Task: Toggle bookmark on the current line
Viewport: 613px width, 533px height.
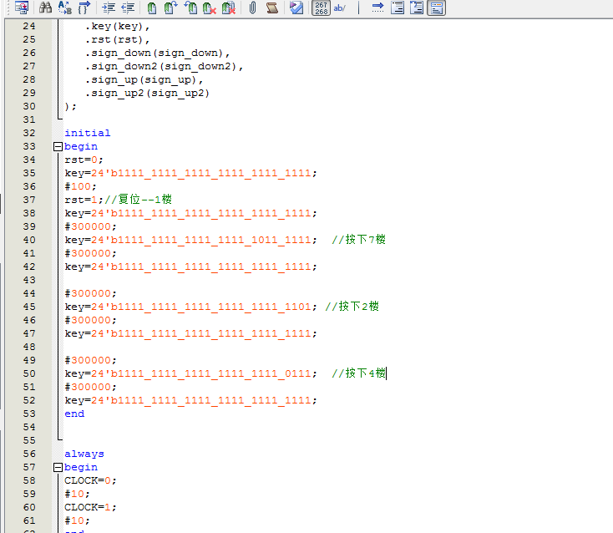Action: [x=151, y=8]
